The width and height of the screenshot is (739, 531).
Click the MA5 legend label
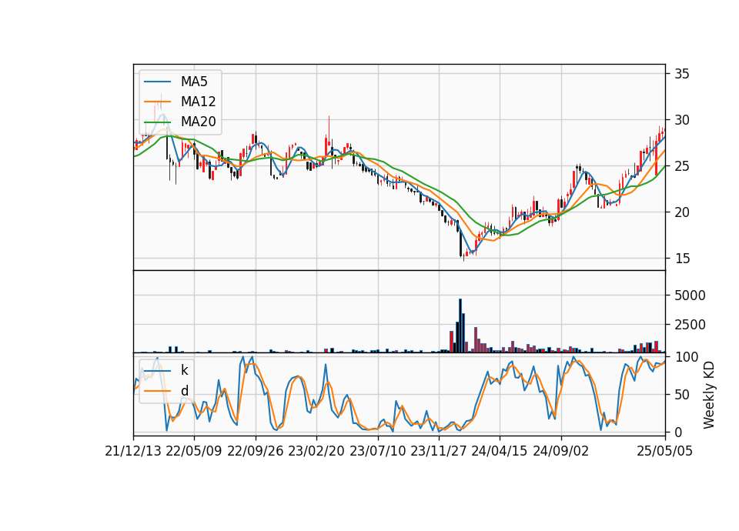click(x=194, y=82)
